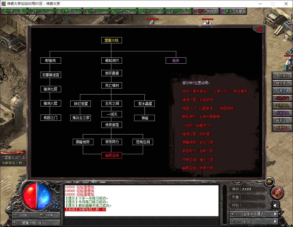Click the 复活: 无复活 status indicator
This screenshot has height=227, width=293.
point(233,11)
